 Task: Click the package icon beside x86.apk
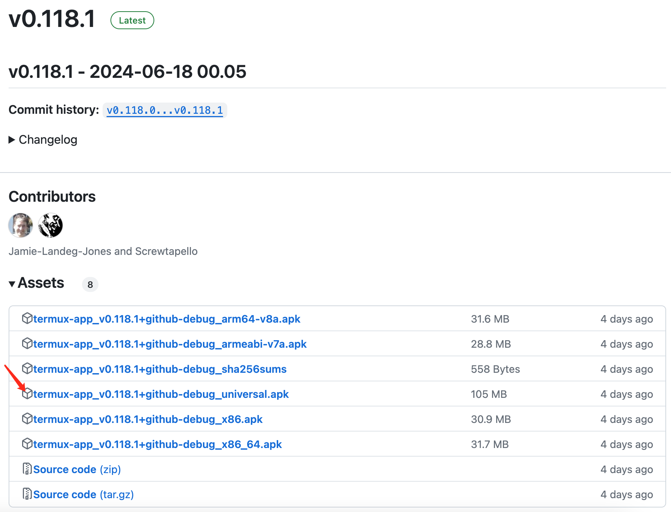coord(27,418)
